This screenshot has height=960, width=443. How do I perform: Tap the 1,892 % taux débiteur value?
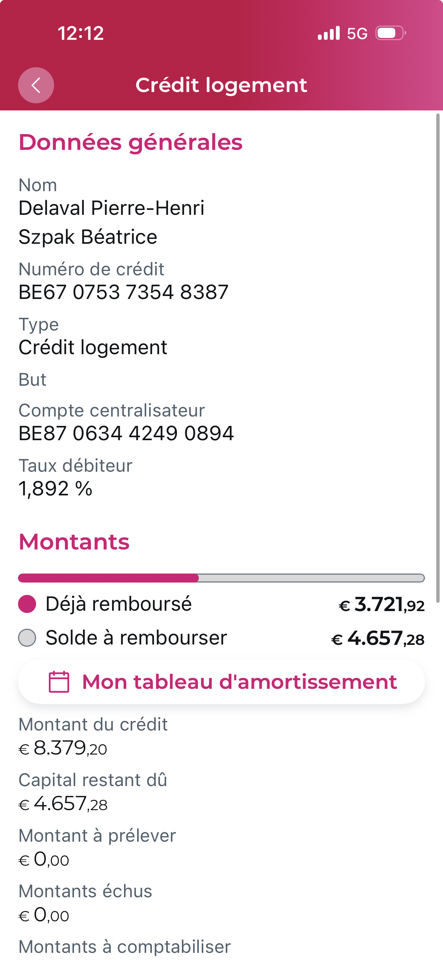tap(55, 489)
